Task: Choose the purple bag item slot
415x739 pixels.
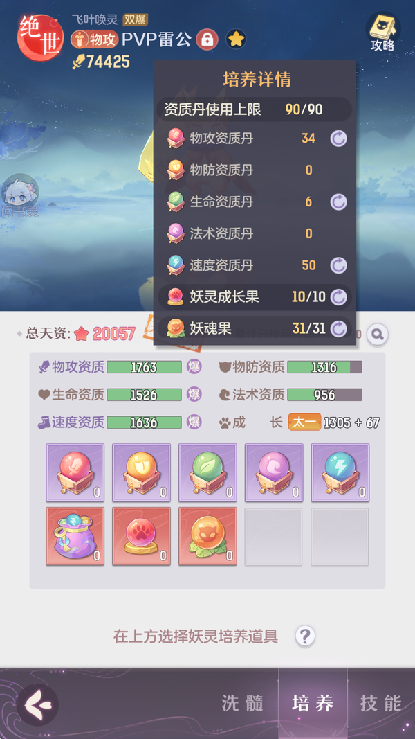Action: (x=75, y=537)
